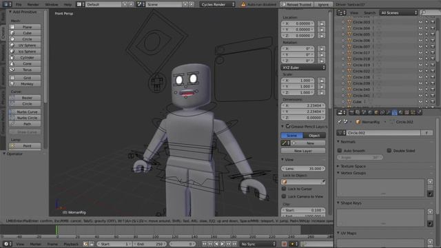
Task: Click Ignore for the auto-run warning
Action: click(323, 5)
